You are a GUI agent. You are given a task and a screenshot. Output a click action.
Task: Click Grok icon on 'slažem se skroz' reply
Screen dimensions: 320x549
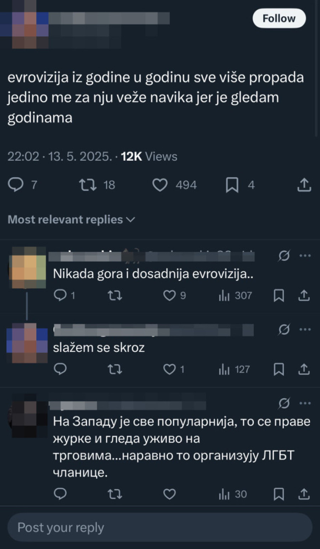[284, 330]
